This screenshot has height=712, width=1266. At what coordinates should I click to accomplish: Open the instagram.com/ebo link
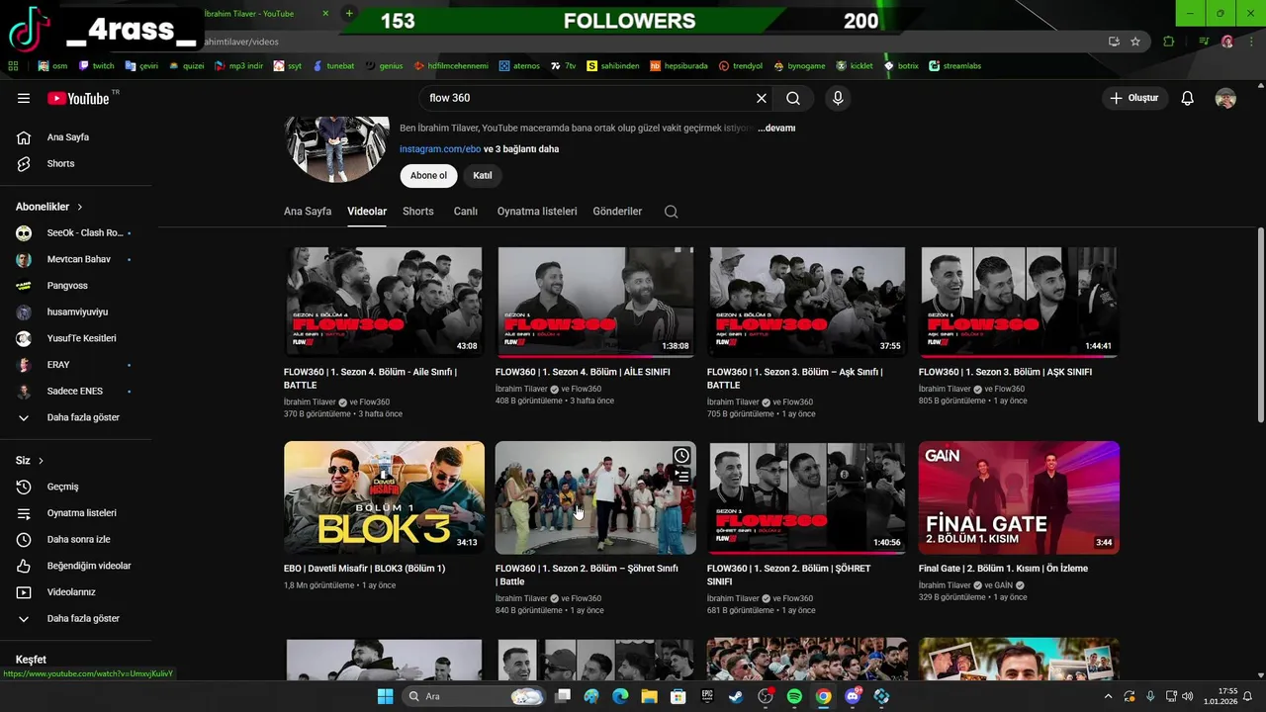440,149
